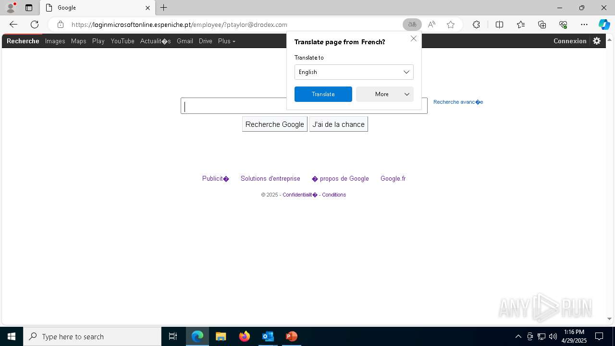Add page to favorites star icon
Image resolution: width=615 pixels, height=346 pixels.
[x=451, y=25]
